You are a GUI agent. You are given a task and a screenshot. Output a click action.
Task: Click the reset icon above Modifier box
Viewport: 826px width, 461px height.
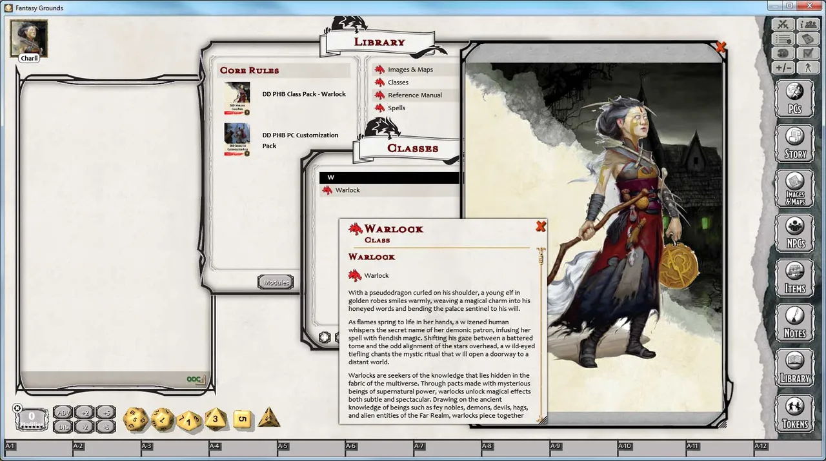pyautogui.click(x=17, y=408)
